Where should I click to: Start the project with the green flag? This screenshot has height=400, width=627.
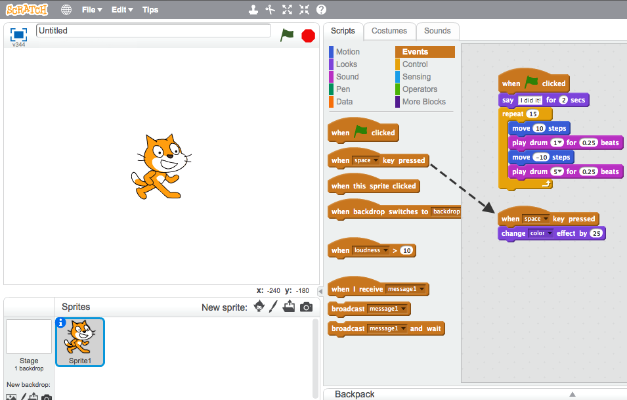(x=287, y=35)
